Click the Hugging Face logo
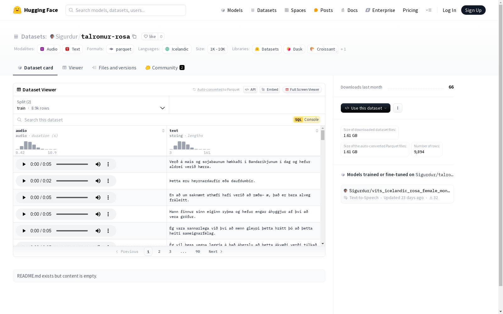 coord(35,10)
